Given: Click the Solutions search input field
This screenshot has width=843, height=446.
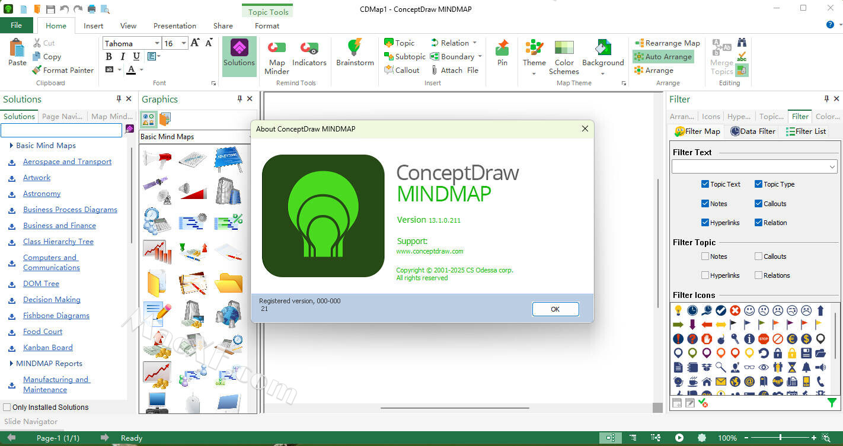Looking at the screenshot, I should click(61, 130).
